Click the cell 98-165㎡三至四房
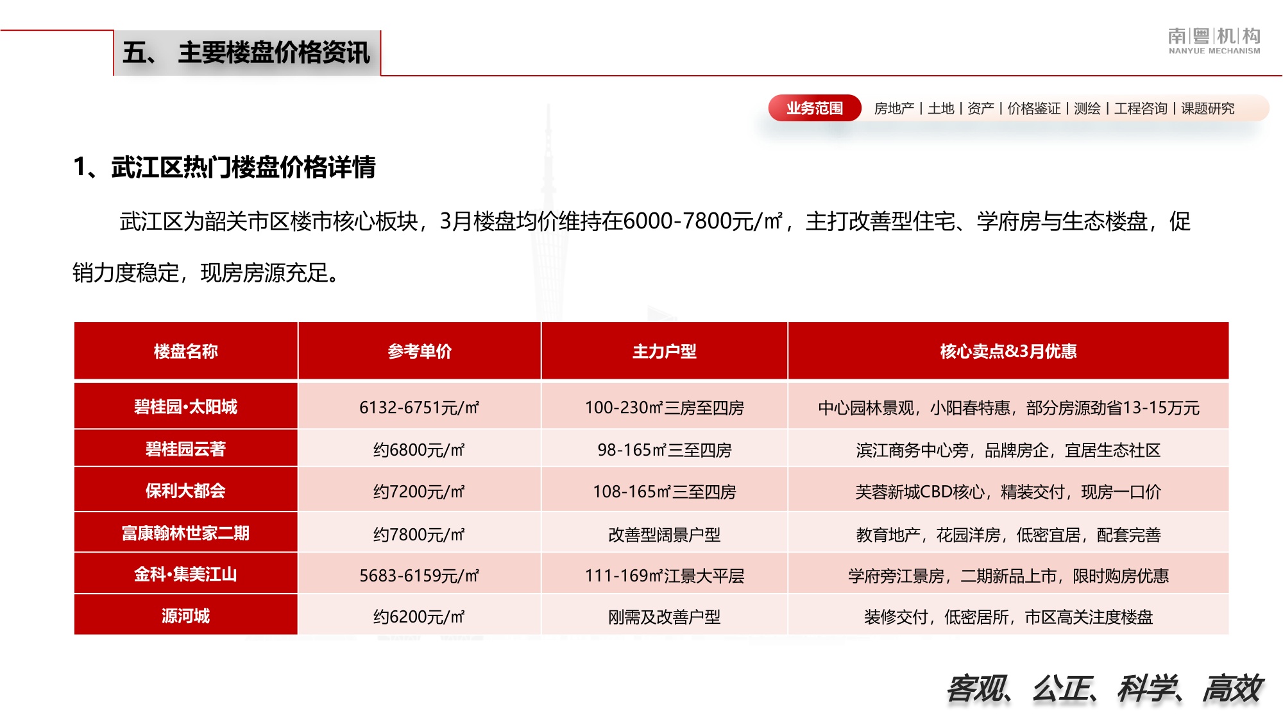This screenshot has height=722, width=1283. (665, 449)
